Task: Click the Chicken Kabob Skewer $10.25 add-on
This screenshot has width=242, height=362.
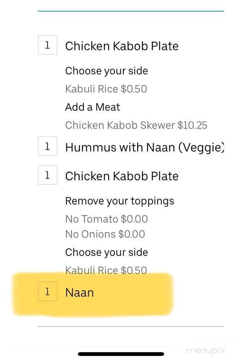Action: point(136,125)
